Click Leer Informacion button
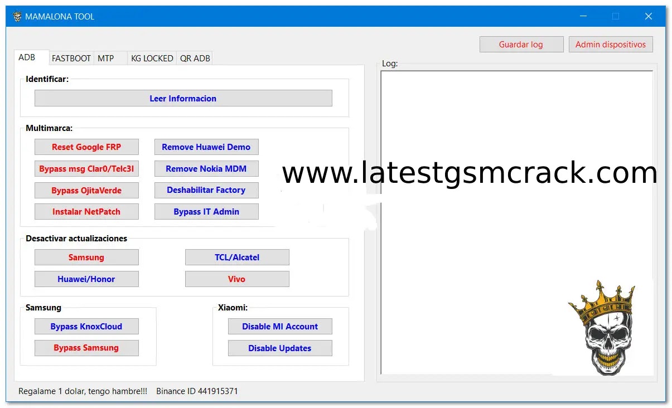The height and width of the screenshot is (408, 672). pyautogui.click(x=183, y=99)
